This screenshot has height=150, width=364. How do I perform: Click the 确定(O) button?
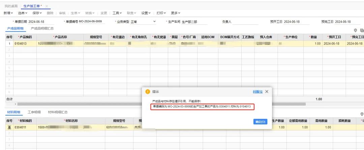(x=260, y=122)
